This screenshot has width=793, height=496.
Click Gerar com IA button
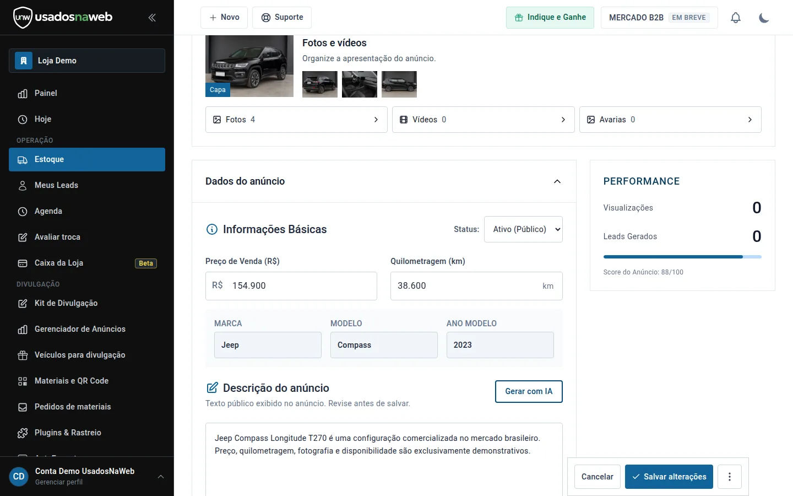529,391
